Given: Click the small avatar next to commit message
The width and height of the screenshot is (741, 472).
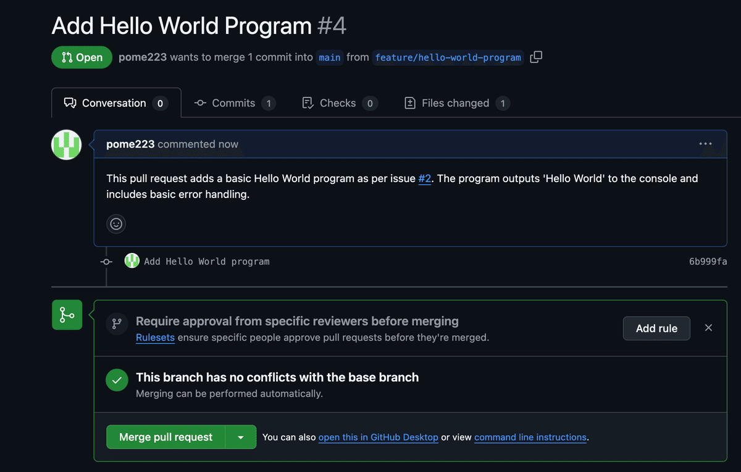Looking at the screenshot, I should [132, 261].
